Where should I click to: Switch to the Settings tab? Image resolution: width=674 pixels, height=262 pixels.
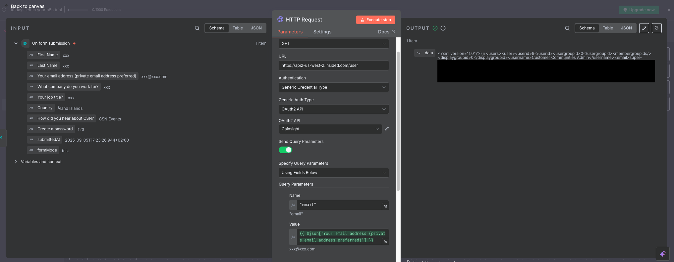click(322, 32)
